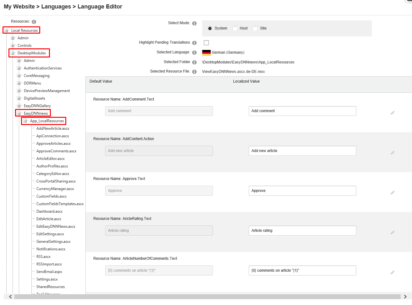
Task: Click pencil icon for ArticleNumberOfComments.Text
Action: coord(393,272)
